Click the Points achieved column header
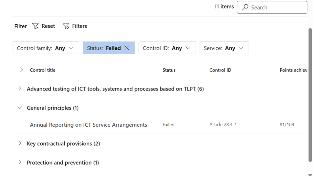This screenshot has height=176, width=320. tap(293, 70)
